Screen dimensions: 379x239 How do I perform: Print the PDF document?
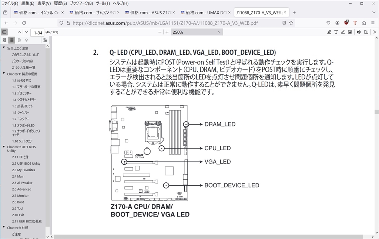tap(359, 32)
